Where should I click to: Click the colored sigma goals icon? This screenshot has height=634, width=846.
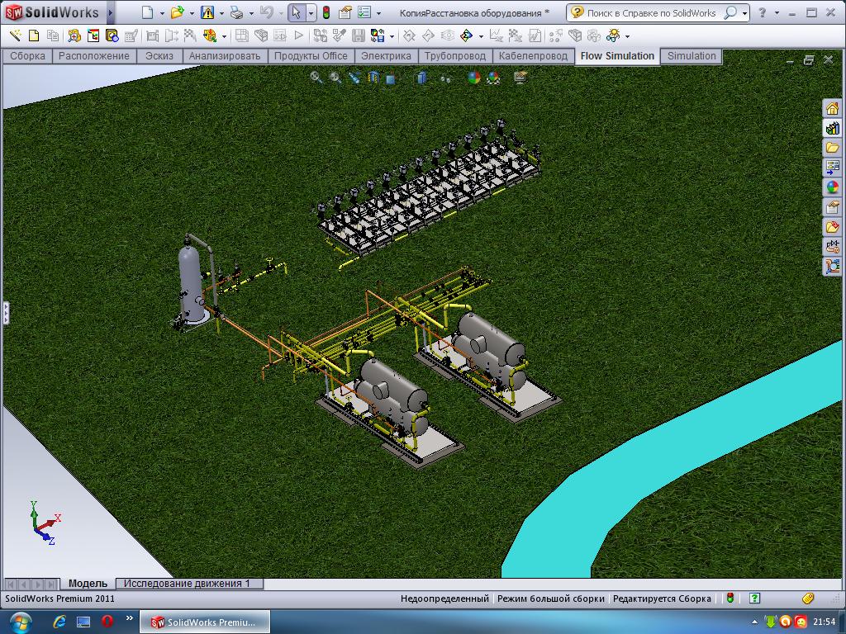pos(466,36)
